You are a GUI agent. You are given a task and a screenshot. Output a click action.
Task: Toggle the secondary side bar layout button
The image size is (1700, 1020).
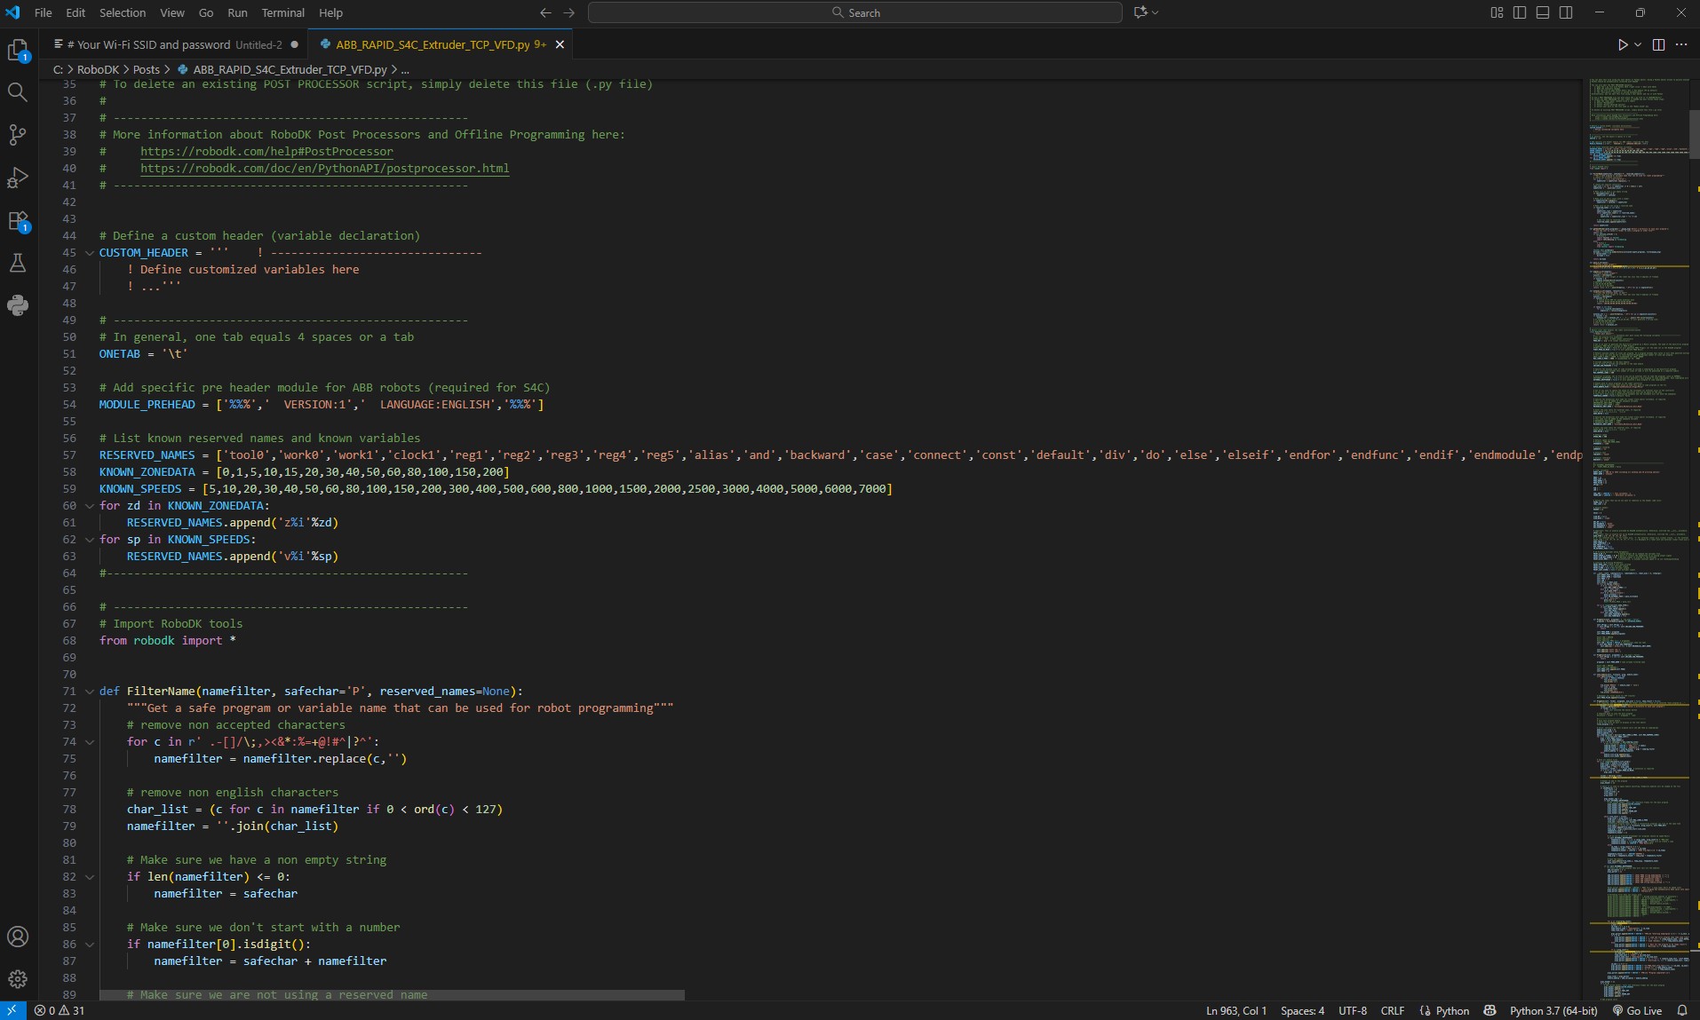pyautogui.click(x=1566, y=12)
